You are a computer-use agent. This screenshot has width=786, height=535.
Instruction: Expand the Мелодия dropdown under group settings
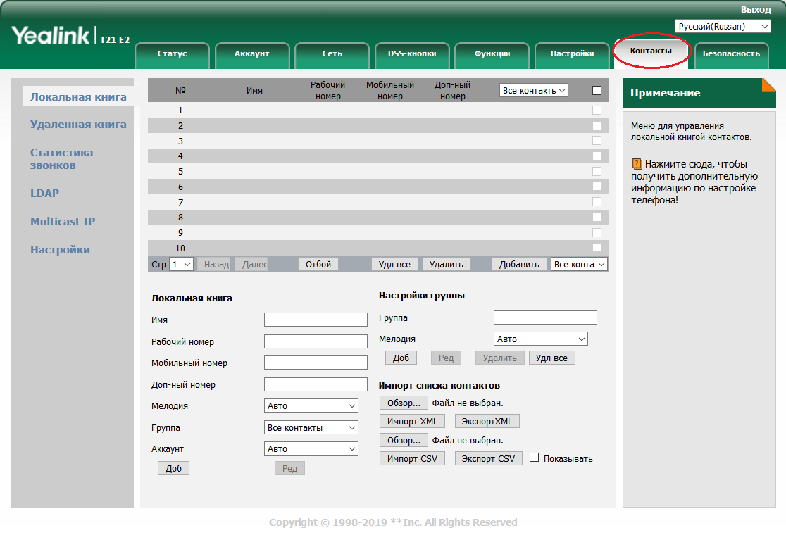coord(540,339)
